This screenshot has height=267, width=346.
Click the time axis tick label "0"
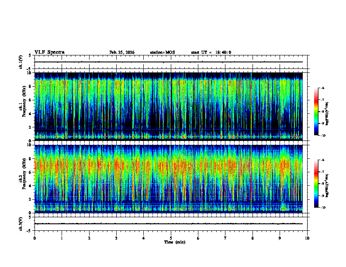tap(35, 238)
